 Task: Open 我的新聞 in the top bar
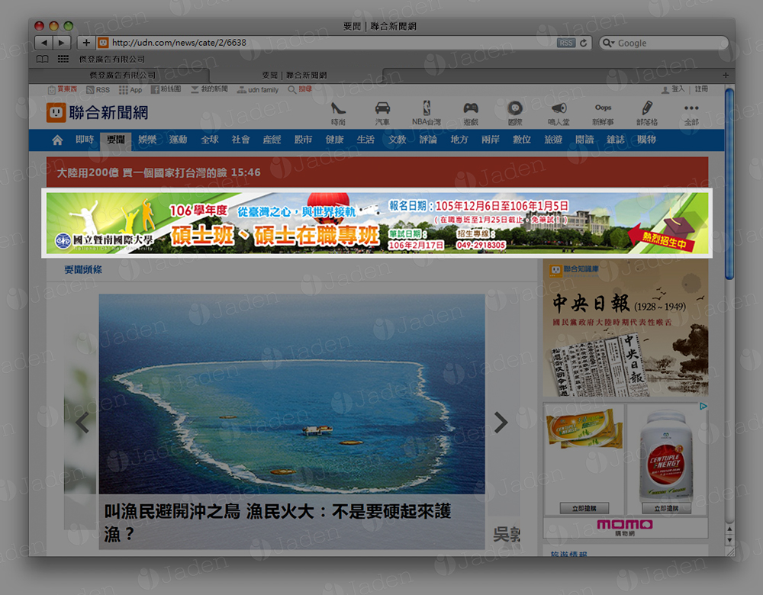point(209,89)
